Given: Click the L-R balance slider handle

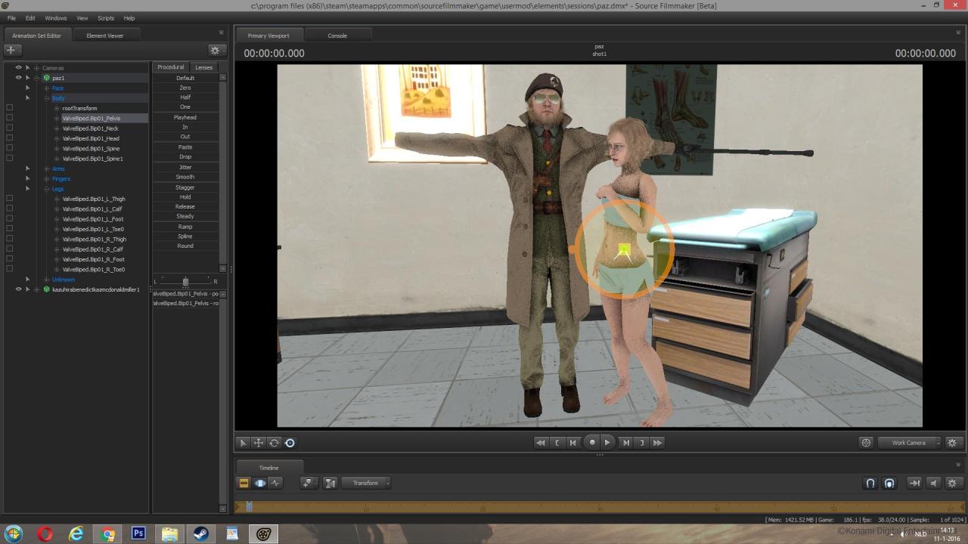Looking at the screenshot, I should 185,281.
